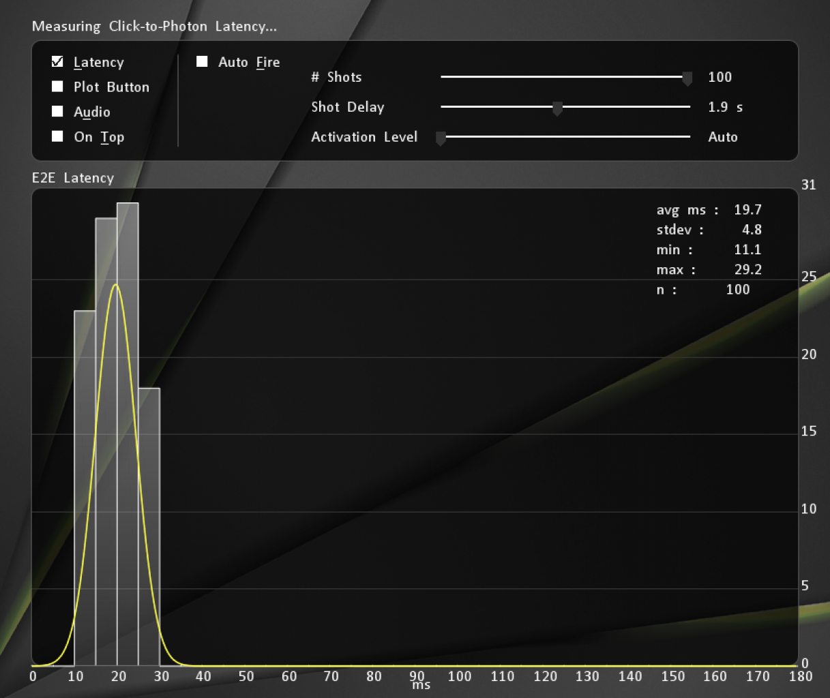
Task: Click the 'Activation Level' label
Action: (364, 137)
